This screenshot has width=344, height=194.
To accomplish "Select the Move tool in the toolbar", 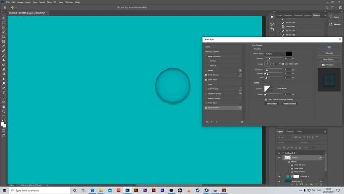I will coord(4,18).
